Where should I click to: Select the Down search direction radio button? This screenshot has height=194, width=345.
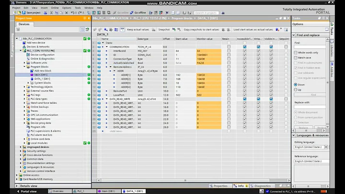(296, 85)
